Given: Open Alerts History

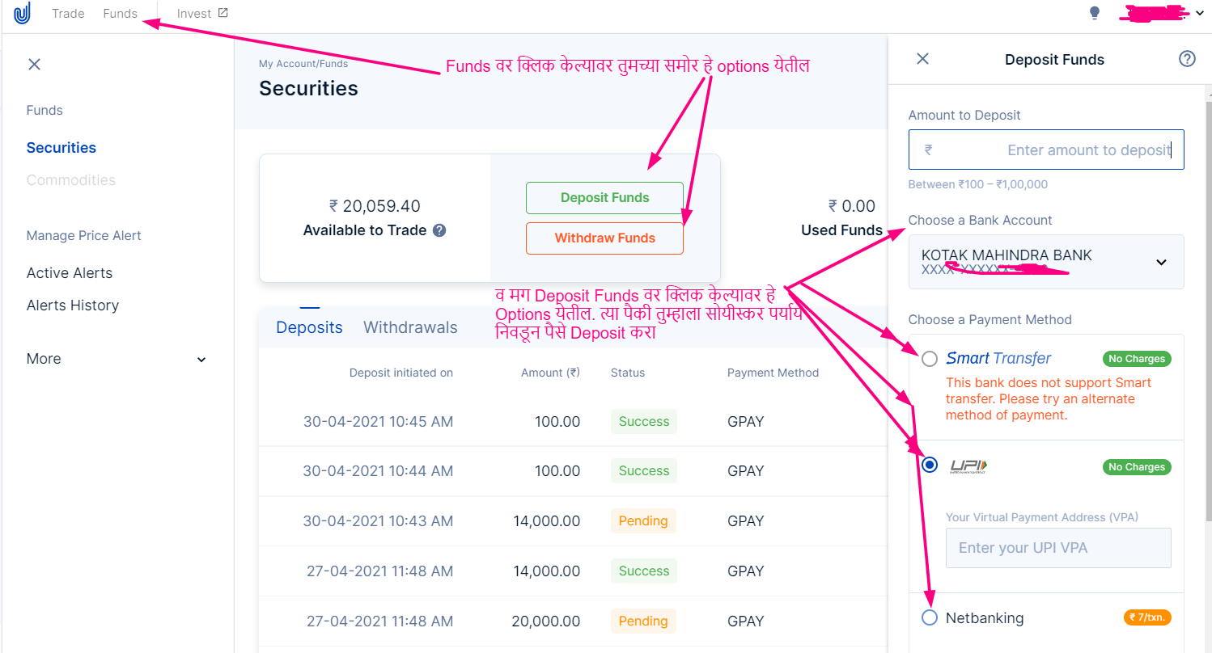Looking at the screenshot, I should coord(73,305).
